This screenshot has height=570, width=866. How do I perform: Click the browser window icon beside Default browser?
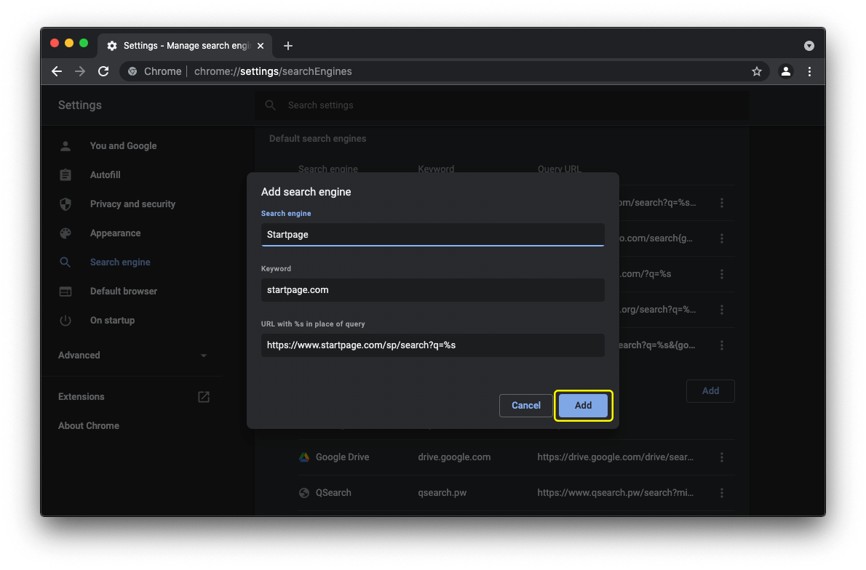click(x=65, y=292)
